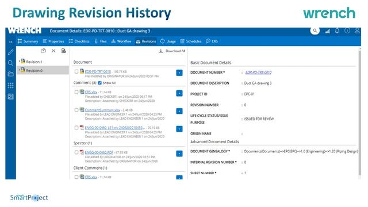
Task: Switch to the Workflow tab
Action: tap(121, 41)
